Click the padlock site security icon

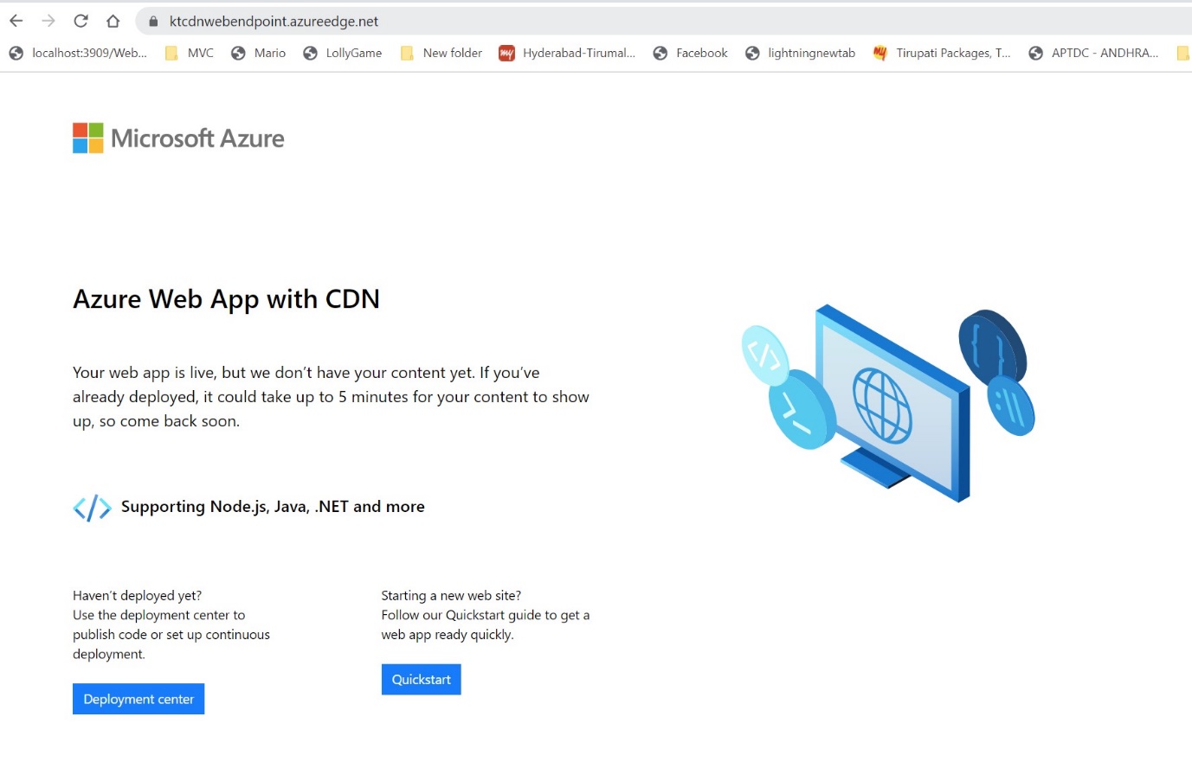pyautogui.click(x=153, y=22)
